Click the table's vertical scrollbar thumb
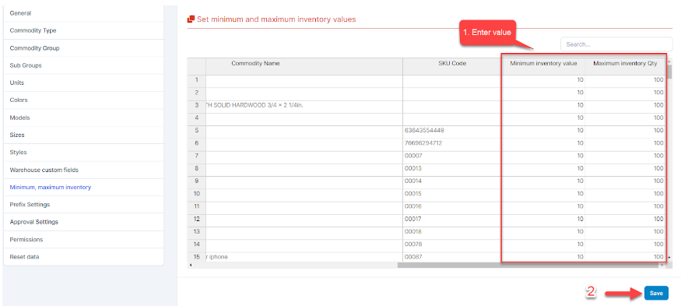 pyautogui.click(x=669, y=72)
